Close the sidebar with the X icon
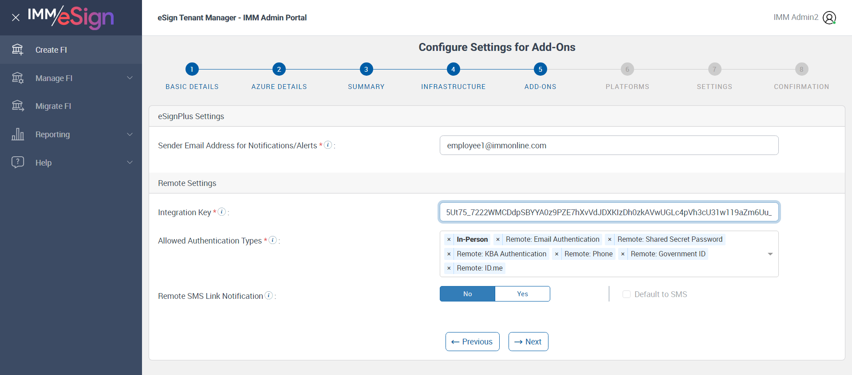The image size is (852, 375). [16, 18]
